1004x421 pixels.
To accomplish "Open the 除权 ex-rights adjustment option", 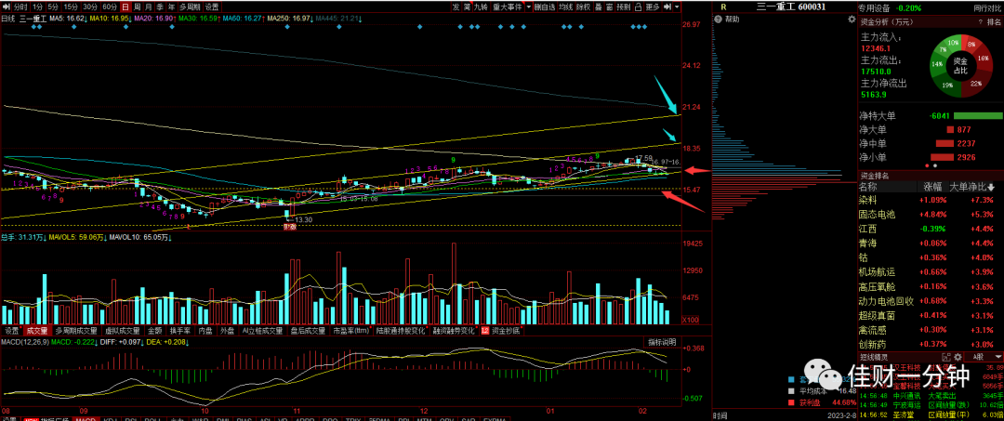I will [583, 7].
